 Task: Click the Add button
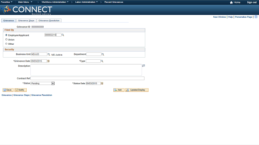pos(119,90)
